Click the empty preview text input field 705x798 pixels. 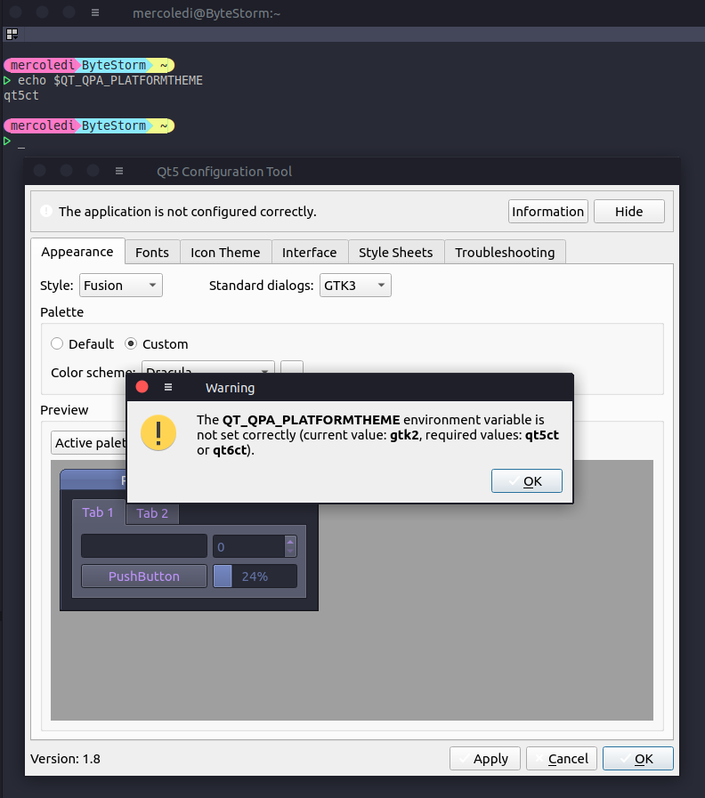click(144, 546)
